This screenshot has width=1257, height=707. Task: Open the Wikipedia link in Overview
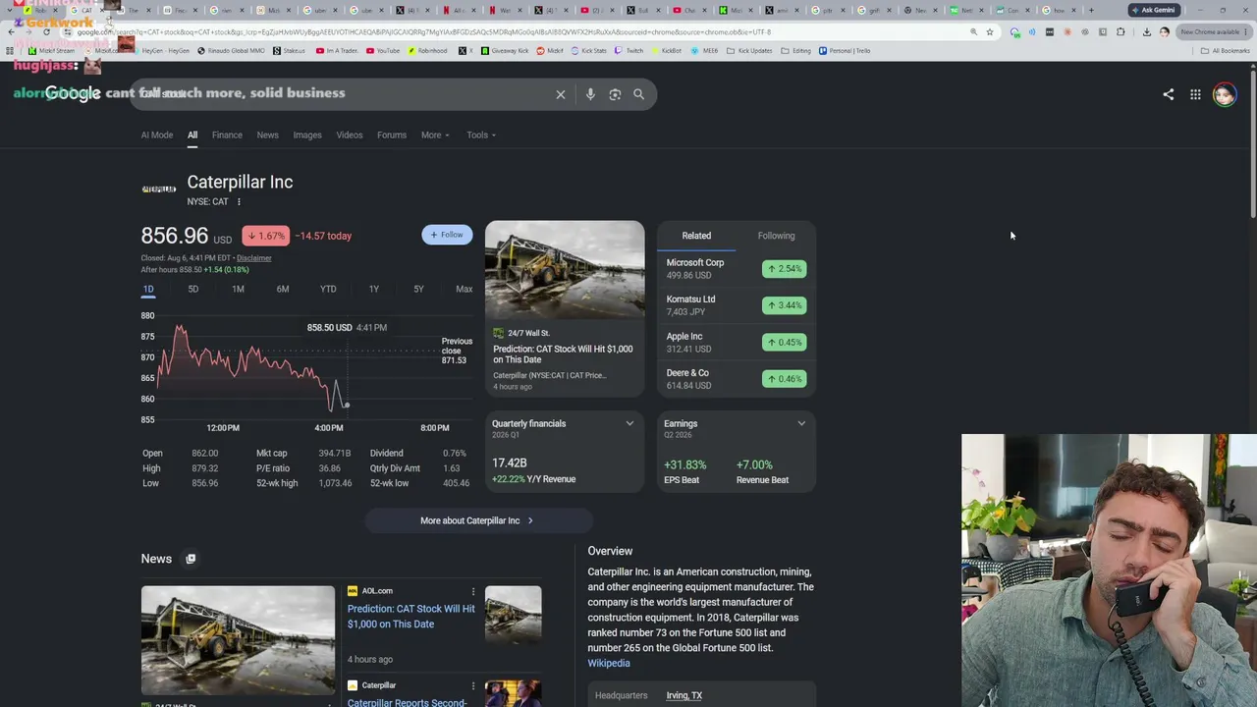tap(609, 664)
